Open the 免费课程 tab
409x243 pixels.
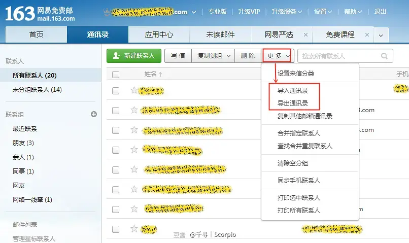coord(340,34)
